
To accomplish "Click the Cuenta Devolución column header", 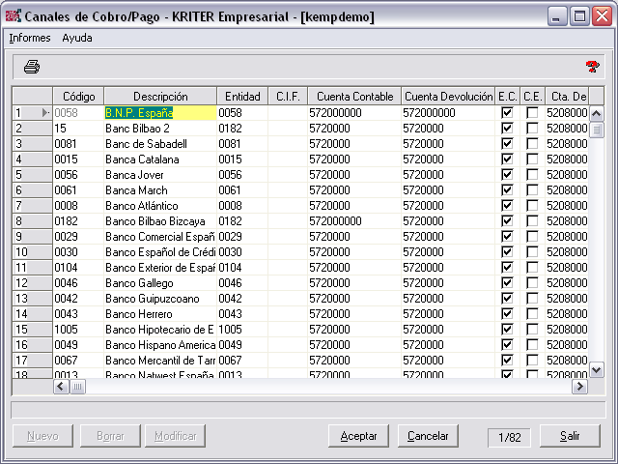I will coord(448,97).
